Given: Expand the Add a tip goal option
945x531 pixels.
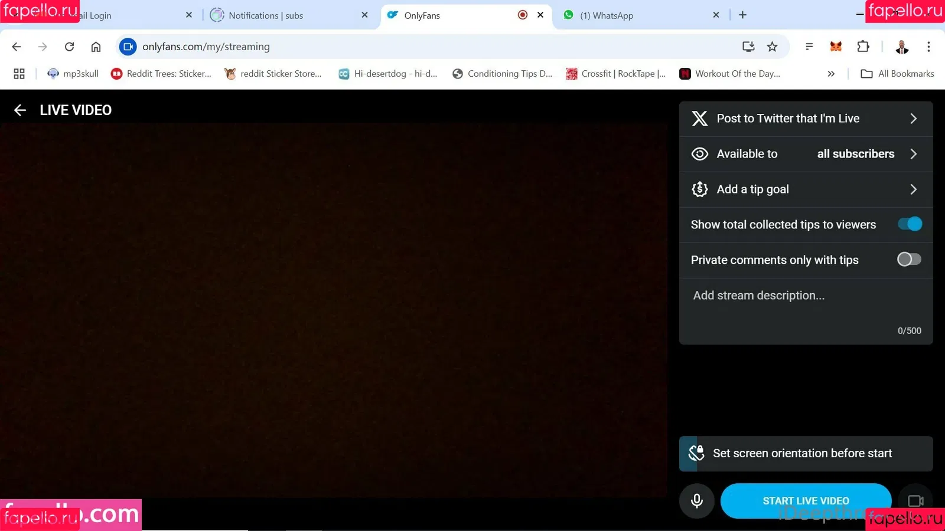Looking at the screenshot, I should pos(806,189).
